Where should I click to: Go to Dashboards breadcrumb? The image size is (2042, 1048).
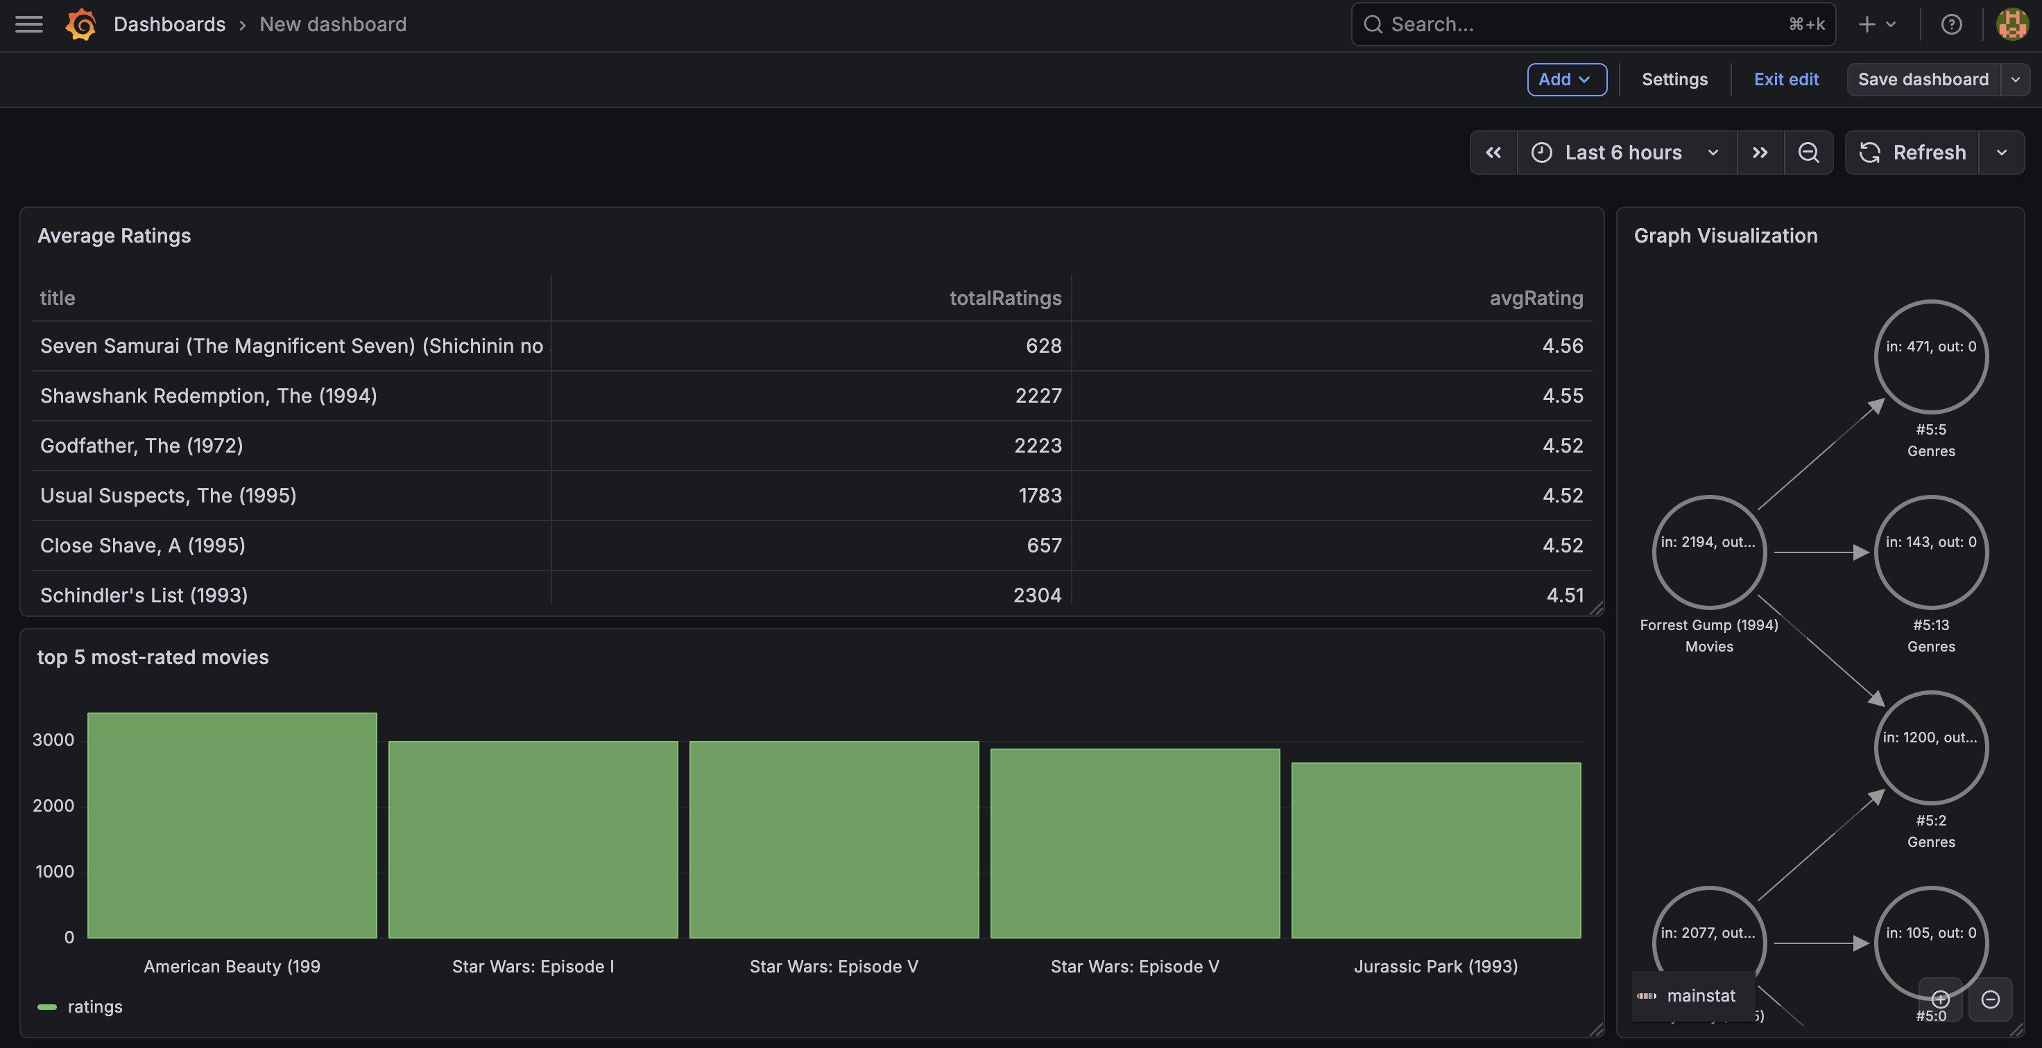pos(170,24)
